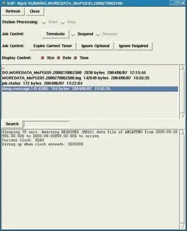This screenshot has height=231, width=187.
Task: Click Ignore Required button
Action: click(x=133, y=46)
